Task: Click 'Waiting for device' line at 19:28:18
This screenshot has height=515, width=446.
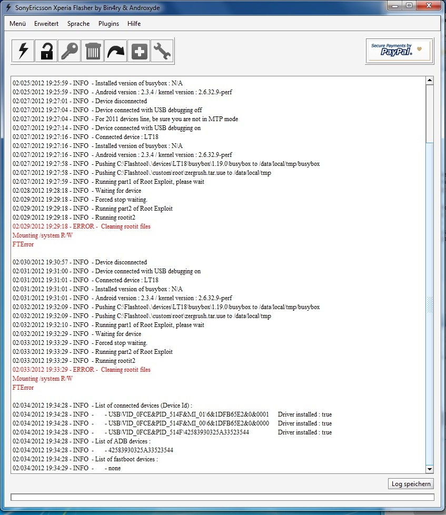Action: (x=77, y=191)
